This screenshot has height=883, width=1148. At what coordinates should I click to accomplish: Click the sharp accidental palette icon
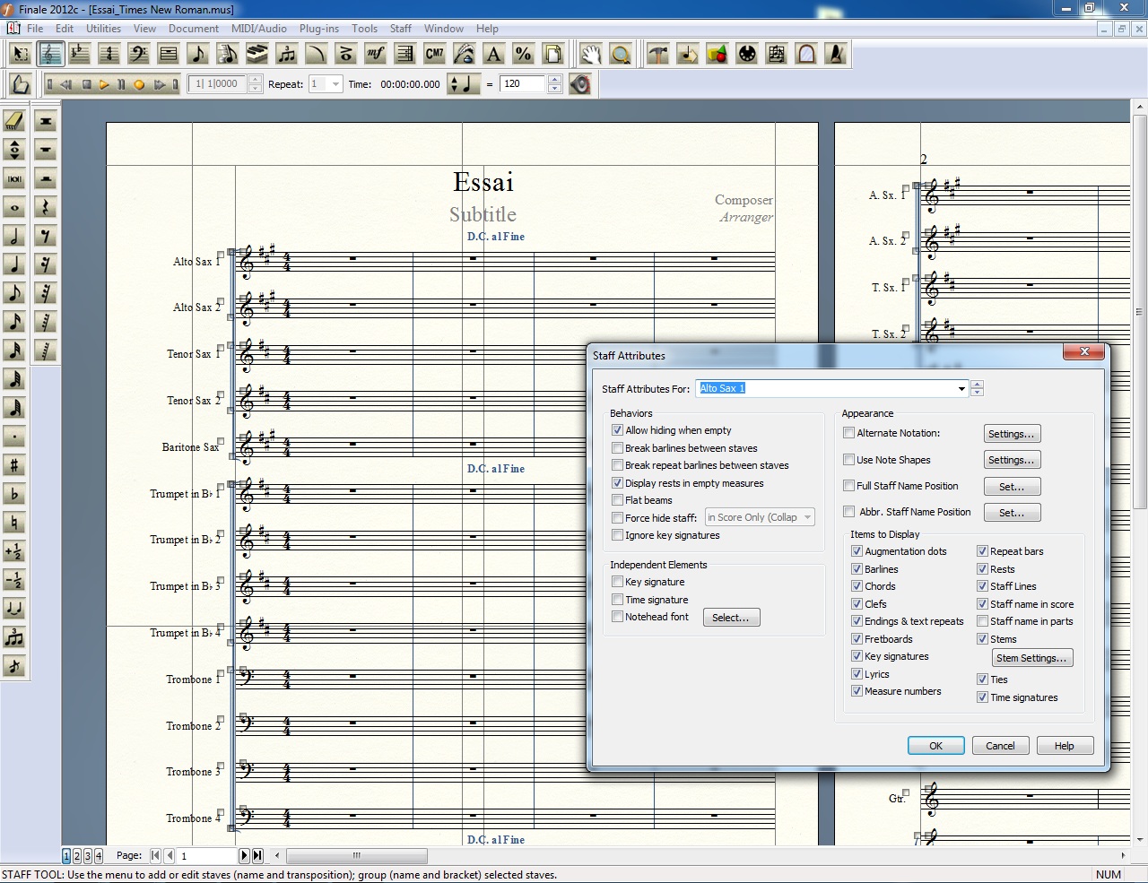(x=14, y=465)
